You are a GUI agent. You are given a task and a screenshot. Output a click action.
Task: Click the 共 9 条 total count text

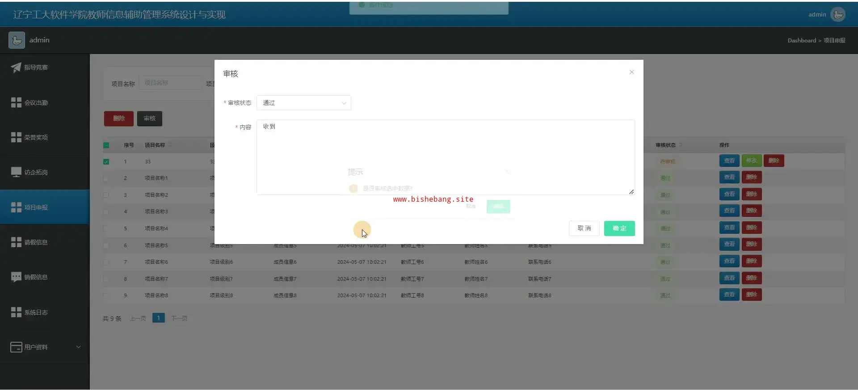[x=112, y=319]
